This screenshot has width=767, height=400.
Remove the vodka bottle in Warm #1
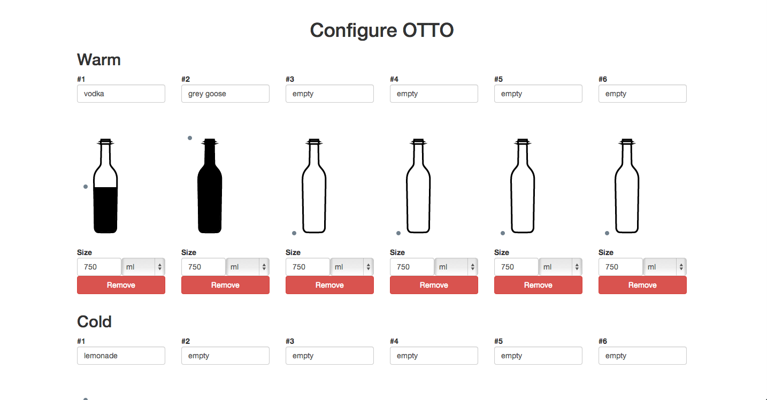(x=121, y=285)
